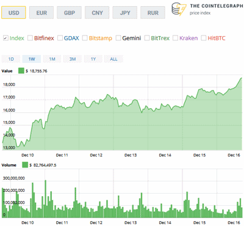The height and width of the screenshot is (226, 244).
Task: Click the 17,000 price axis label
Action: point(9,97)
